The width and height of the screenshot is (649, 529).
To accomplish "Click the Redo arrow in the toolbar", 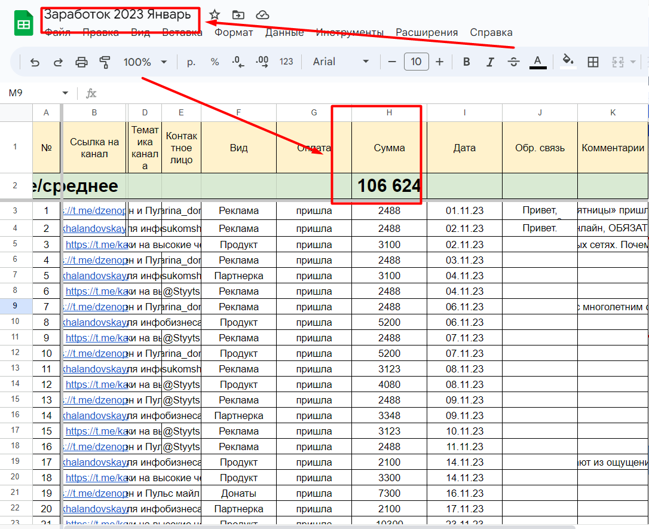I will pyautogui.click(x=58, y=62).
